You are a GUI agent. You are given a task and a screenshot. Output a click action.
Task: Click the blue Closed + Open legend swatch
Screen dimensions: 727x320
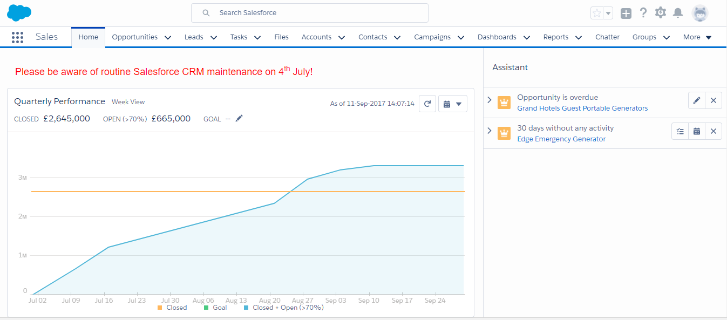[x=246, y=308]
